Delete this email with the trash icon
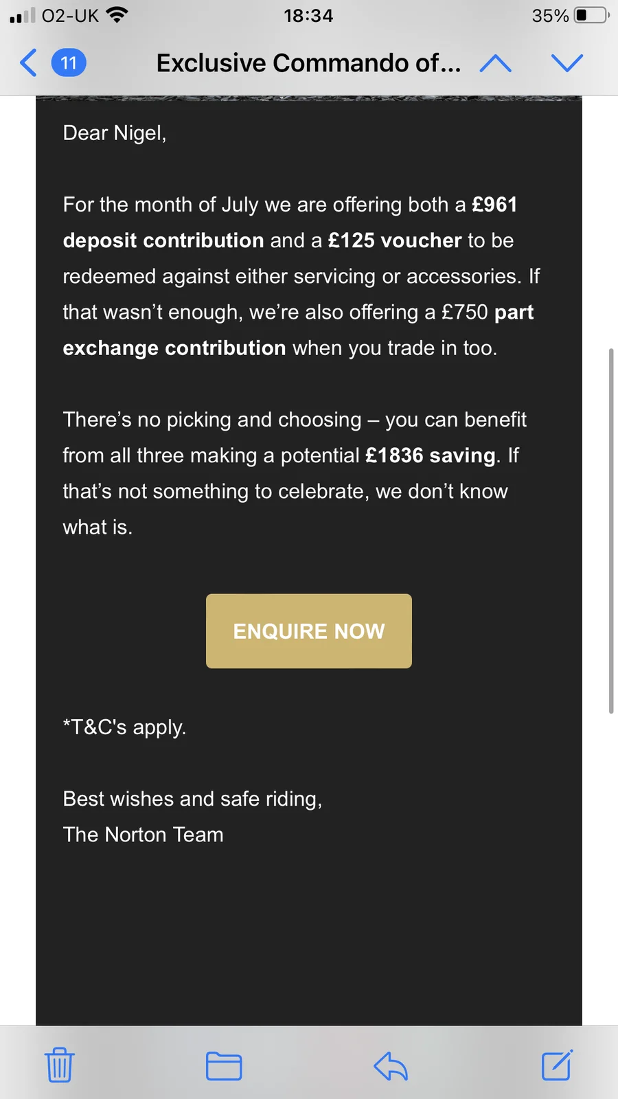 click(x=60, y=1065)
